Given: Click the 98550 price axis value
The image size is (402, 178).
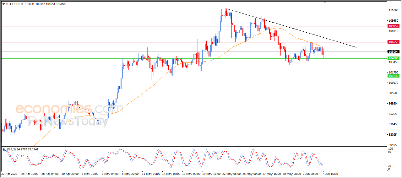Looking at the screenshot, I should click(393, 93).
